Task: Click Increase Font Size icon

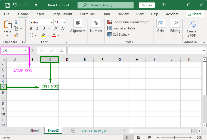Action: pyautogui.click(x=56, y=29)
